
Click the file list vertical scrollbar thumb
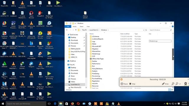(173, 54)
